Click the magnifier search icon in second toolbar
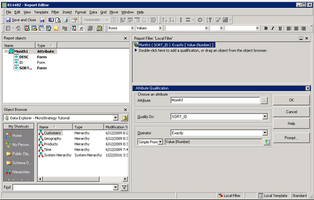Image resolution: width=314 pixels, height=200 pixels. coord(74,28)
